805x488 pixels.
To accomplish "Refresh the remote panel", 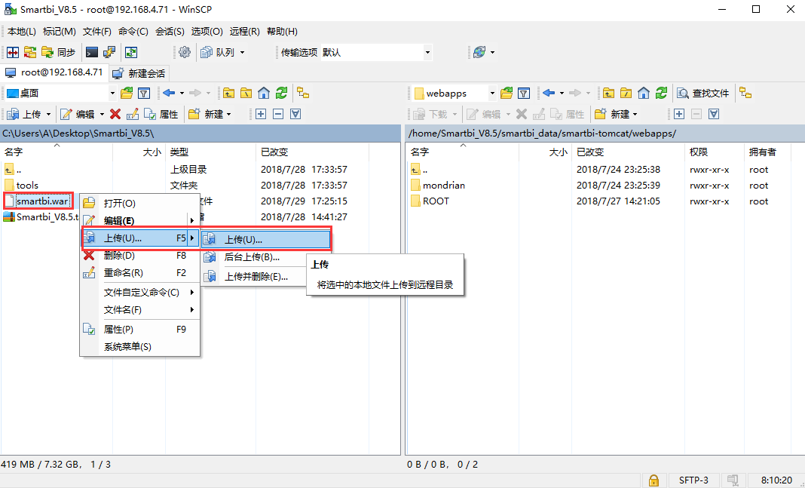I will click(661, 94).
